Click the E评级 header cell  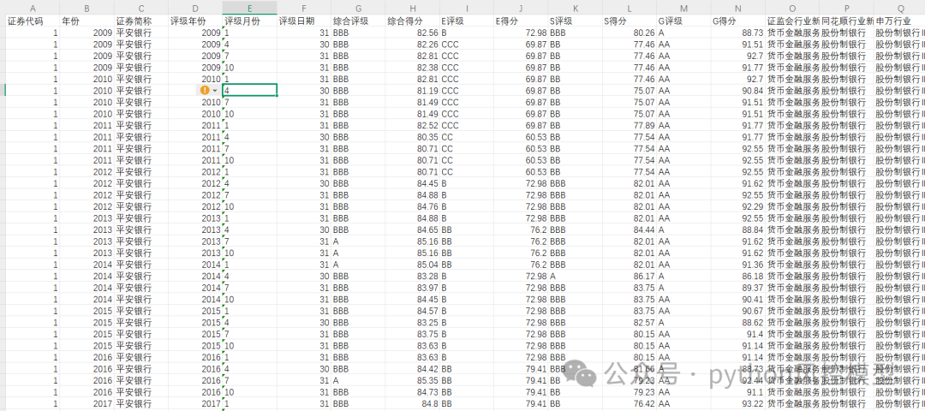[467, 21]
